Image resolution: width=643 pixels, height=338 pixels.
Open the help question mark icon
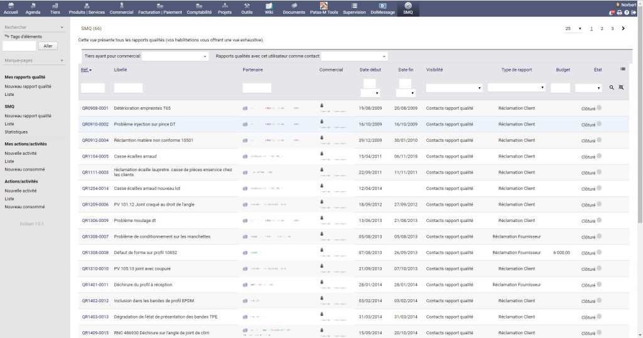pyautogui.click(x=626, y=13)
